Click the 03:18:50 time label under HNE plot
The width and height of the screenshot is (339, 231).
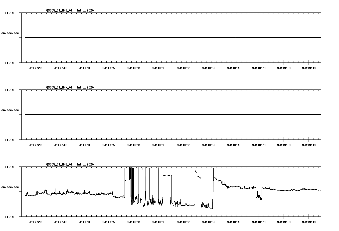[259, 68]
